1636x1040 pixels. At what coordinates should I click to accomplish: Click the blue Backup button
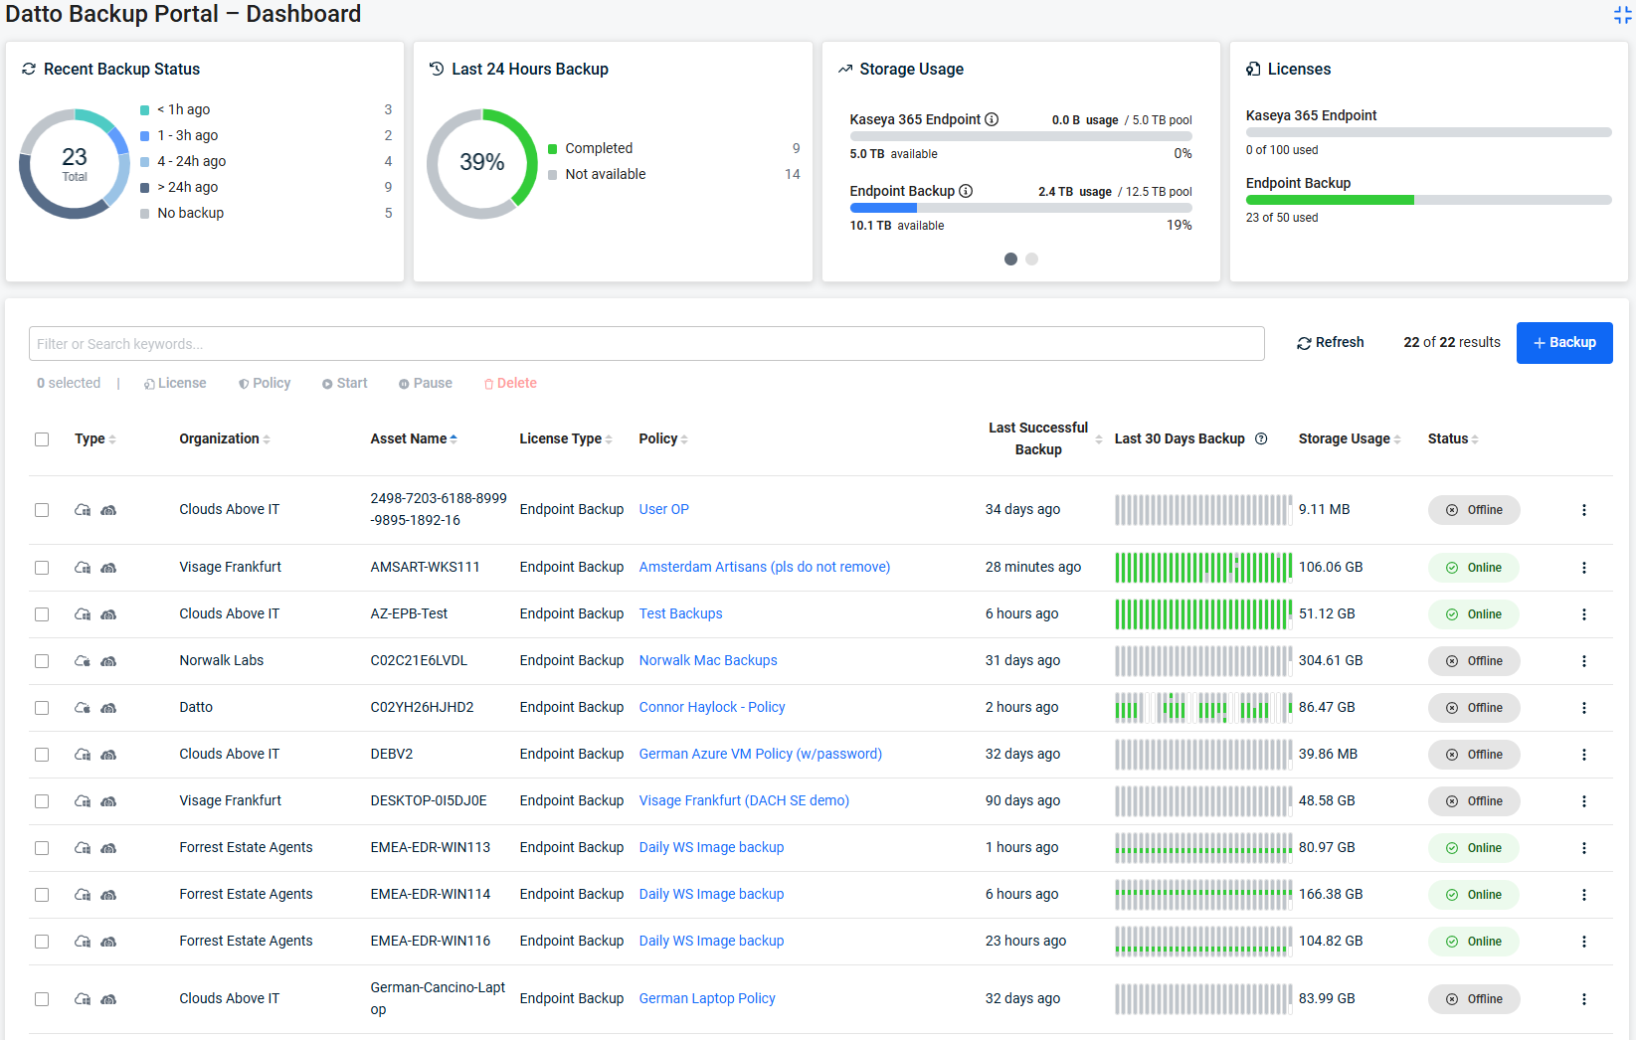coord(1564,343)
